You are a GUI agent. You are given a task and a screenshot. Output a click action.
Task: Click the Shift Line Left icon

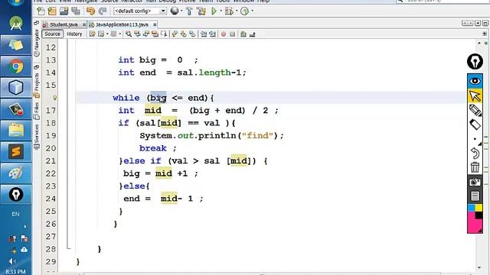pyautogui.click(x=204, y=34)
